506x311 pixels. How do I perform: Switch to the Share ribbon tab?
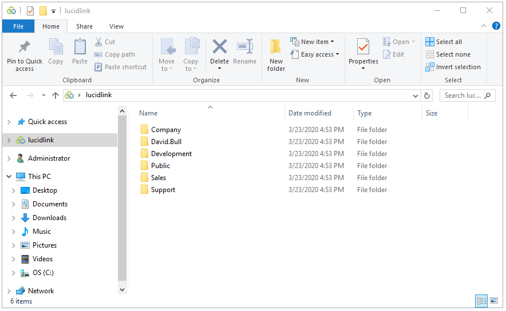point(84,26)
